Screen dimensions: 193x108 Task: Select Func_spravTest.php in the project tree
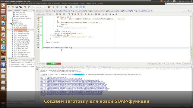coord(21,56)
